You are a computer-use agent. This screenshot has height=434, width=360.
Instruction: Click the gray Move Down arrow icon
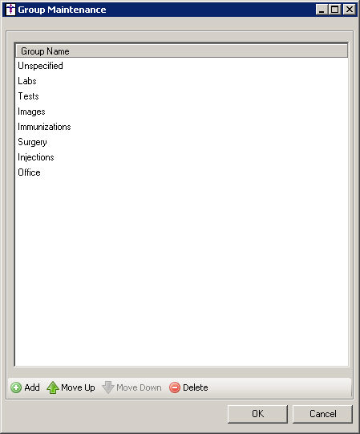coord(108,387)
